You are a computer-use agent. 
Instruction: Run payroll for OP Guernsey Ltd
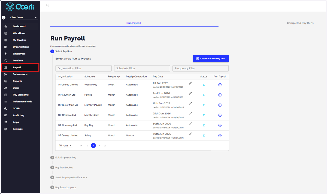point(220,126)
